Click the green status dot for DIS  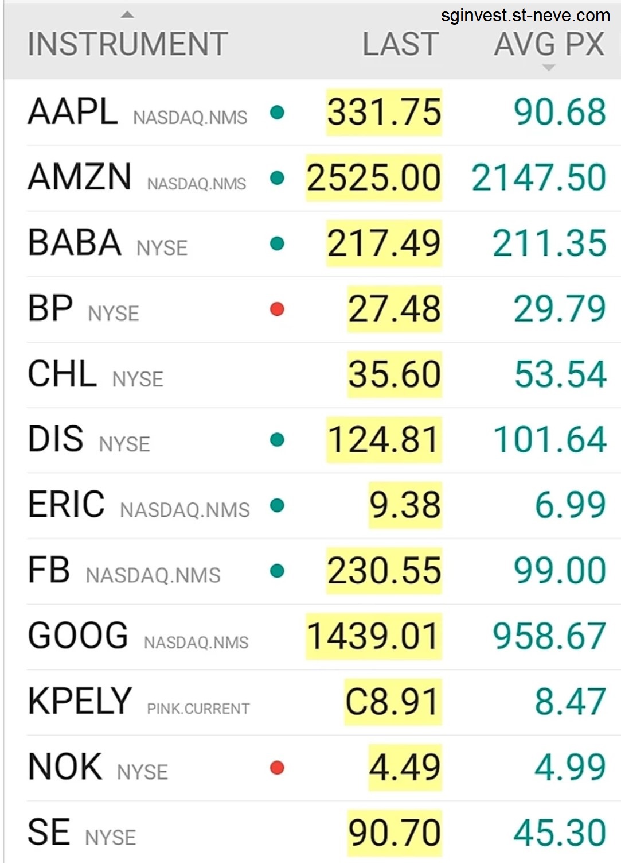tap(277, 440)
